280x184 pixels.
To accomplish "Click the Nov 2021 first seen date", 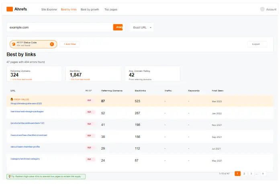I will tap(217, 125).
